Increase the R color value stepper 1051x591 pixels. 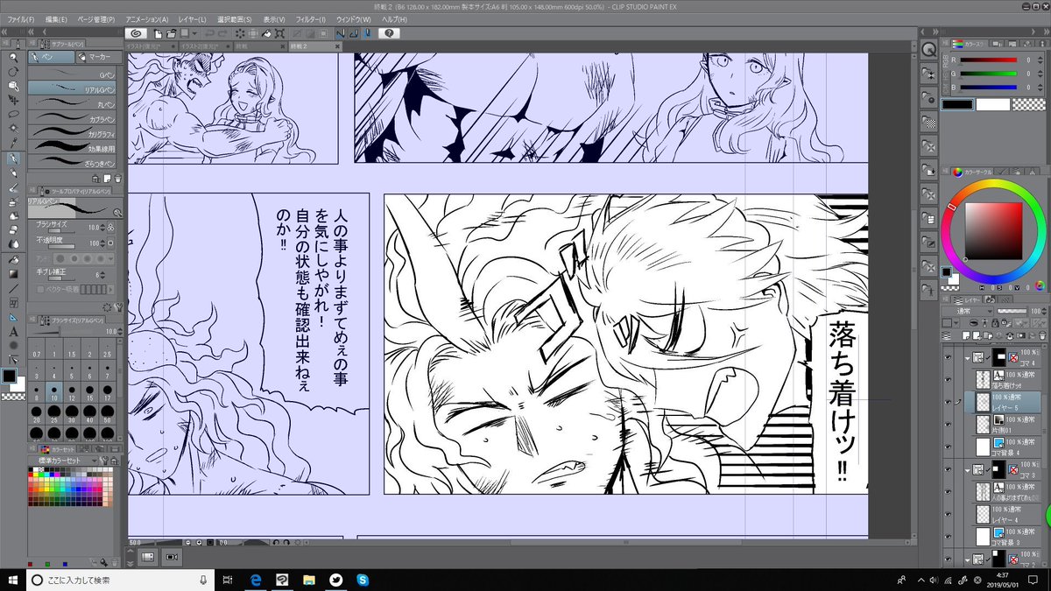(x=1040, y=58)
